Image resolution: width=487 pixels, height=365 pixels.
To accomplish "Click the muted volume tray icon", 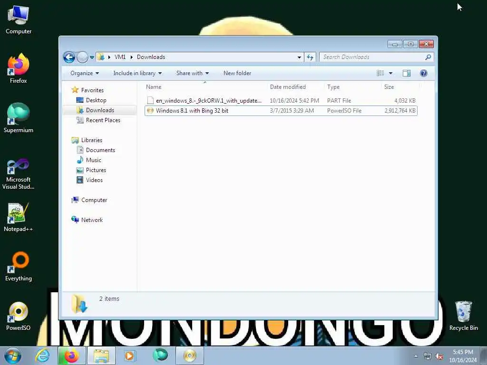I will tap(439, 356).
